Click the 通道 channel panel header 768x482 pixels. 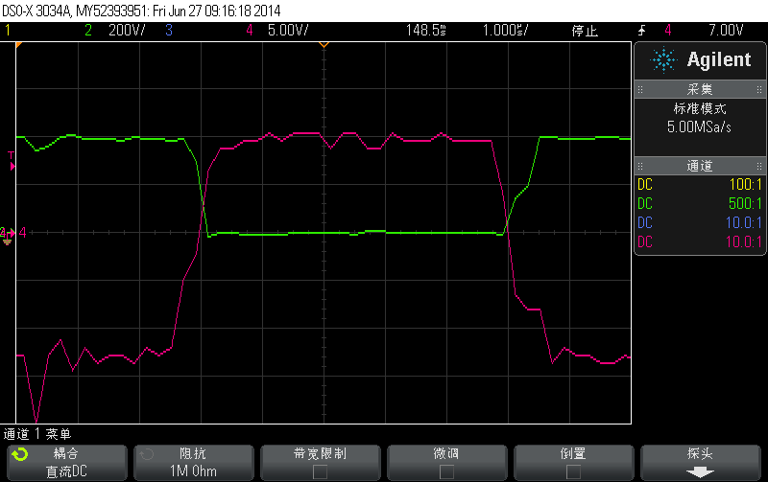(700, 166)
